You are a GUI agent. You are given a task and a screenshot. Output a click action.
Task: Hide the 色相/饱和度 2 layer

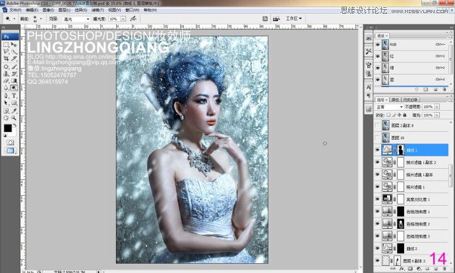click(x=378, y=224)
